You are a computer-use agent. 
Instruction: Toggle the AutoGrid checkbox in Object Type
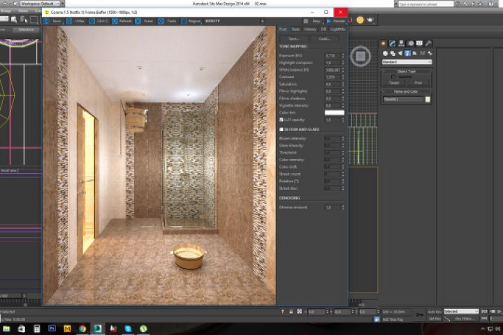[x=393, y=77]
